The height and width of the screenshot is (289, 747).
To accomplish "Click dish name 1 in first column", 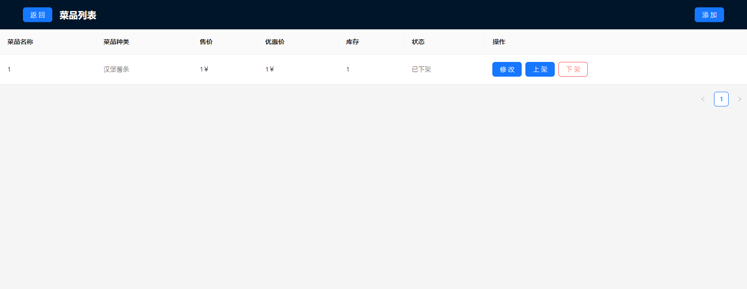I will pos(9,69).
